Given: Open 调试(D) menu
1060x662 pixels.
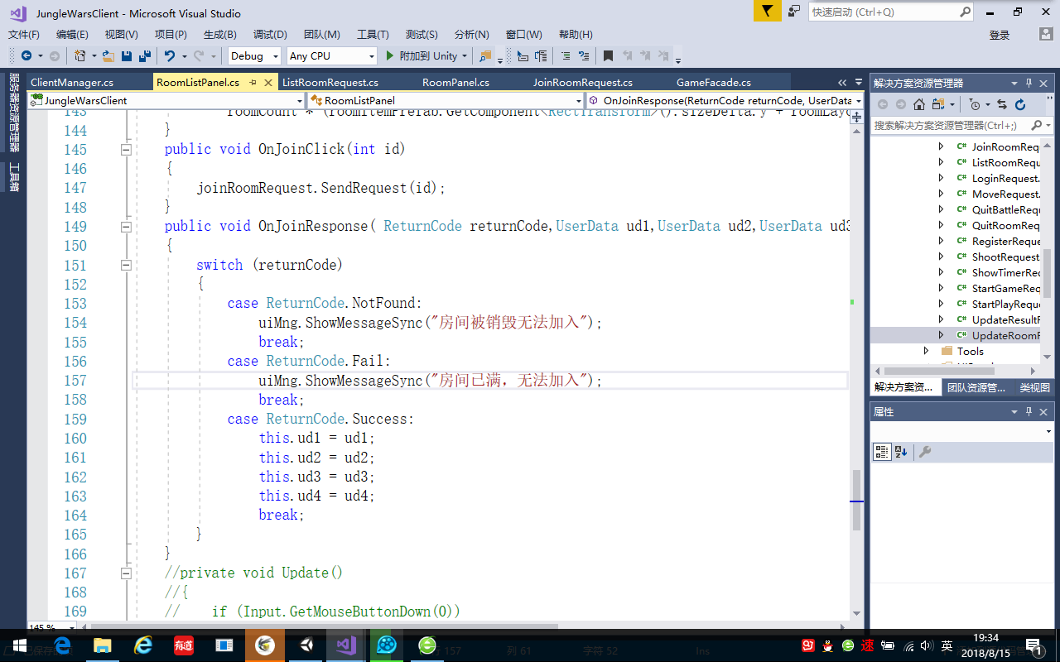Looking at the screenshot, I should tap(270, 35).
